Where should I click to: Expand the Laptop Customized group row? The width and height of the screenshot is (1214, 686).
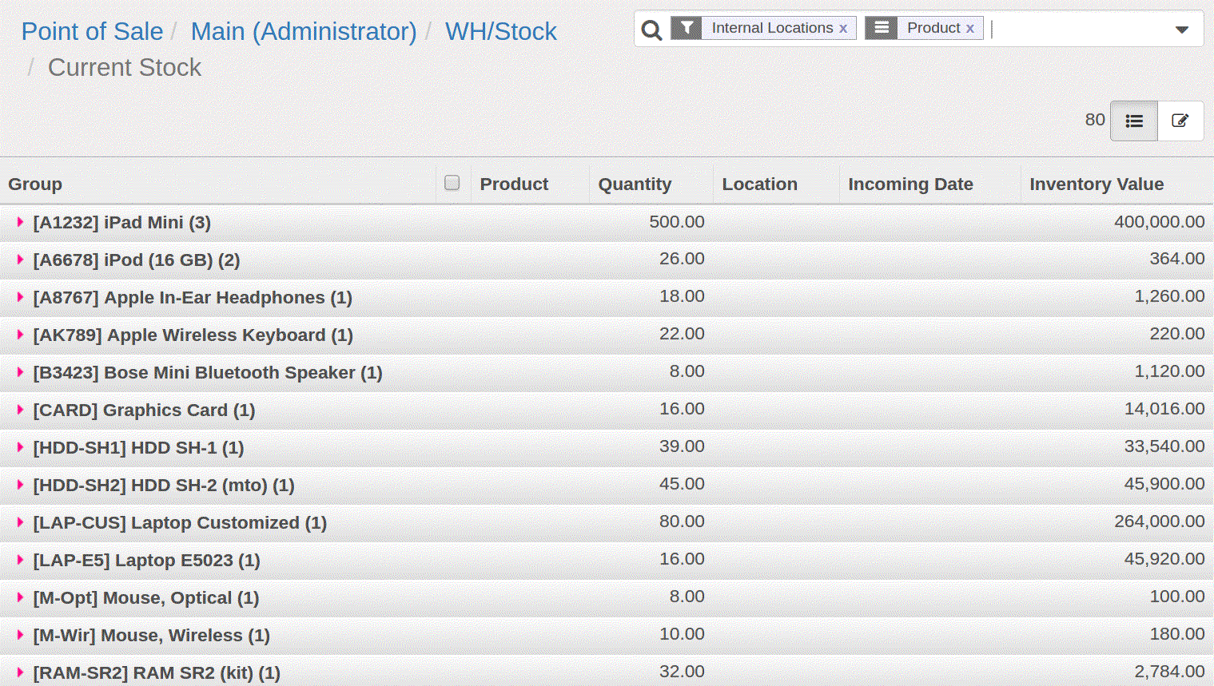(x=20, y=522)
